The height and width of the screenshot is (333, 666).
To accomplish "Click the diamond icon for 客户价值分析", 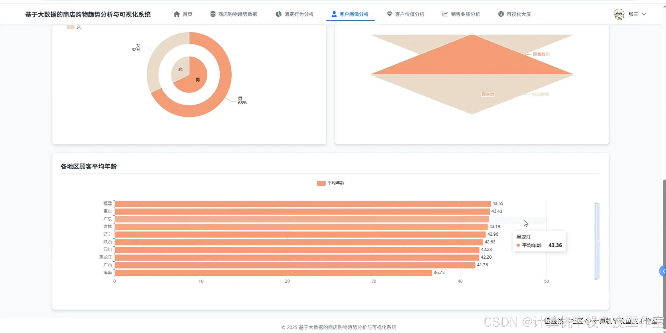I will tap(389, 14).
